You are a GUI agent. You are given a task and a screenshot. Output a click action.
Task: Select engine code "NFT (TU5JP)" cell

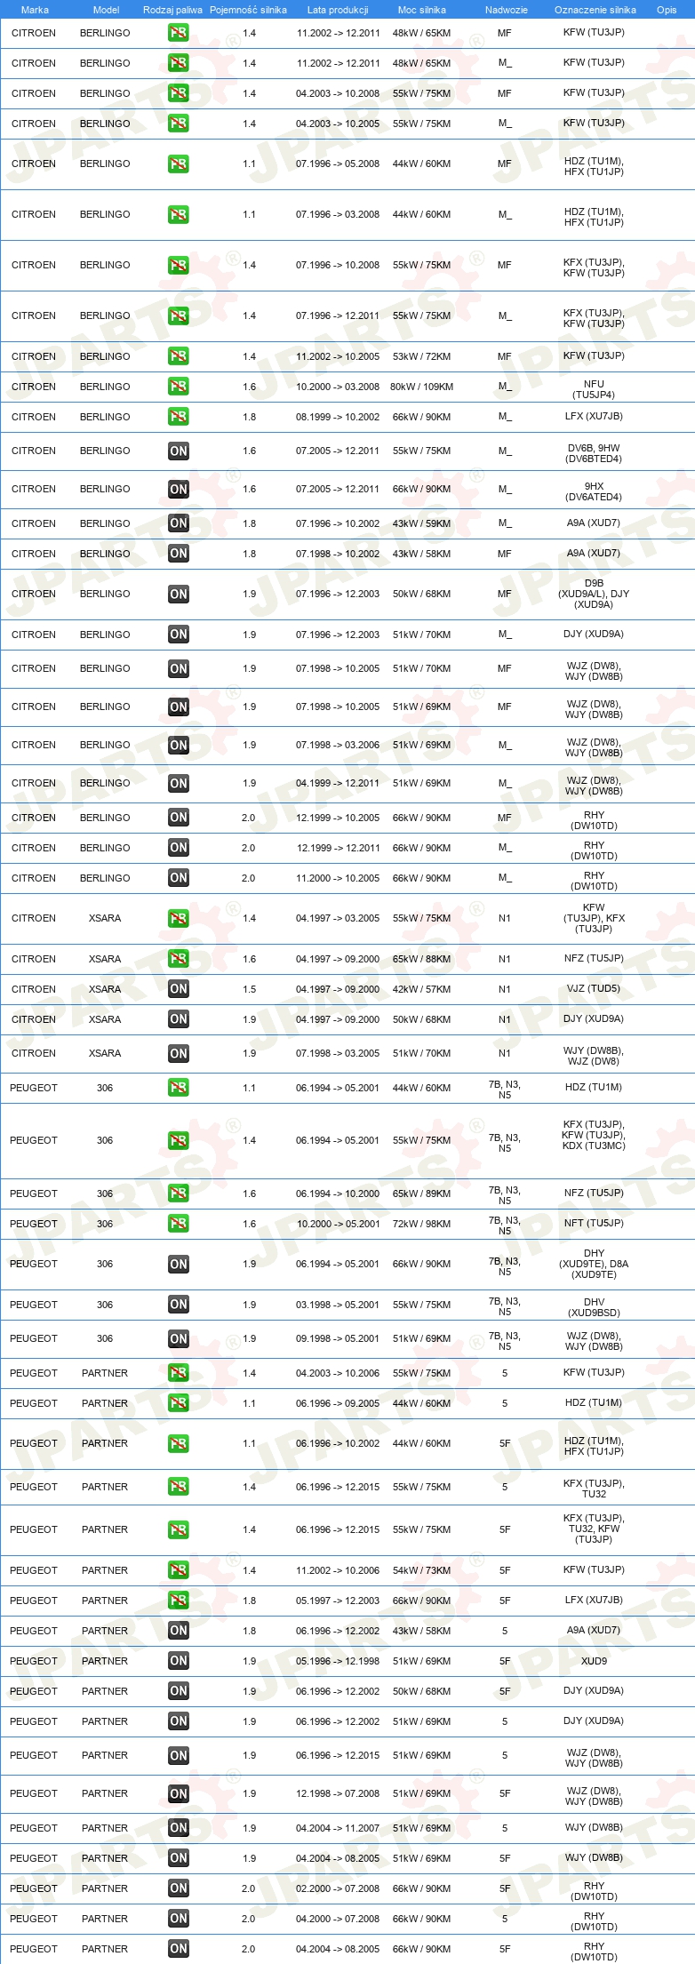[x=594, y=1224]
